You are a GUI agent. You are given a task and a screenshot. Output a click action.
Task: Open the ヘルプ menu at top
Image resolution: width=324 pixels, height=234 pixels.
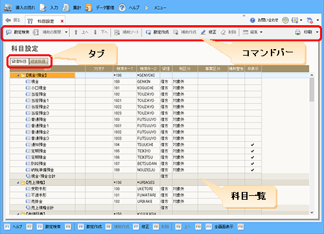click(x=129, y=8)
